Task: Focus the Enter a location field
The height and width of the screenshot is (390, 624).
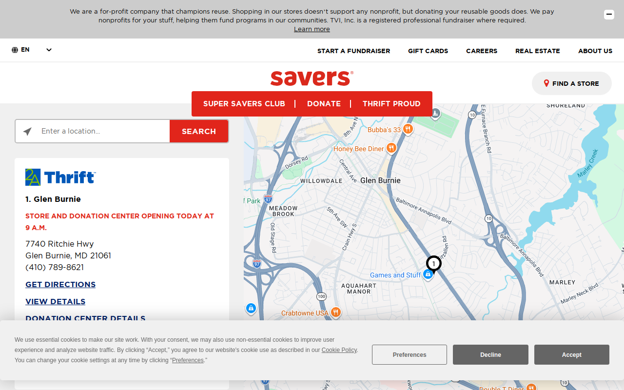Action: [102, 131]
